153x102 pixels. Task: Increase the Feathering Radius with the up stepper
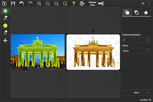[149, 39]
